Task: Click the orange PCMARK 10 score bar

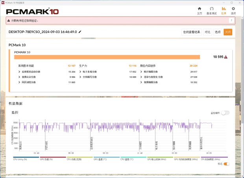Action: (107, 57)
